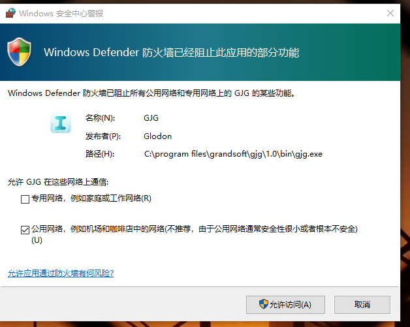Uncheck the 公用网络 public network checkbox
The image size is (410, 327).
click(x=25, y=230)
